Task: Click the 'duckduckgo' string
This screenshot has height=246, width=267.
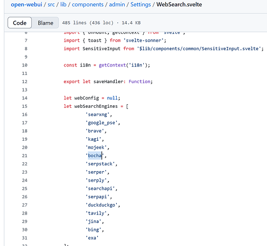Action: (102, 205)
